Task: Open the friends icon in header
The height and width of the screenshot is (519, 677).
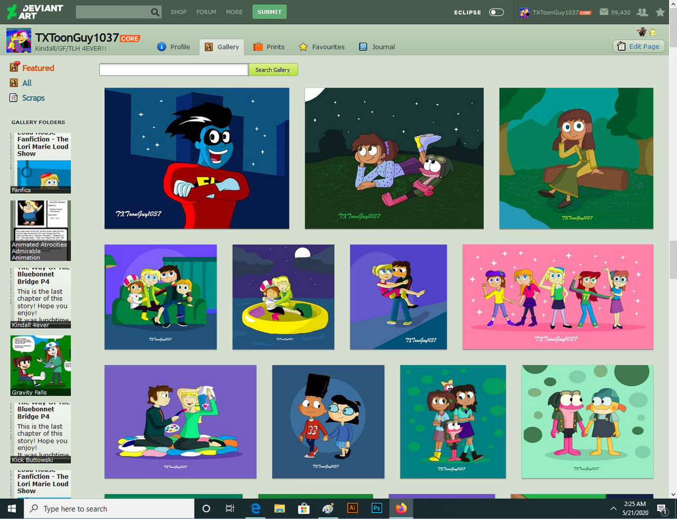Action: (x=642, y=12)
